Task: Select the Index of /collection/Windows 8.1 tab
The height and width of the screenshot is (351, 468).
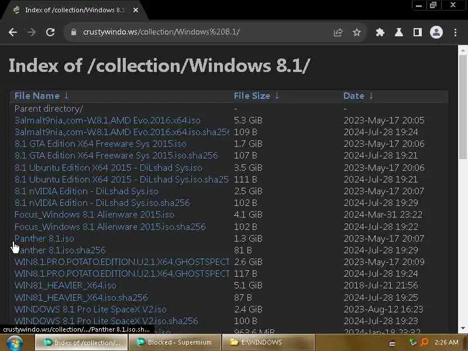Action: (74, 10)
